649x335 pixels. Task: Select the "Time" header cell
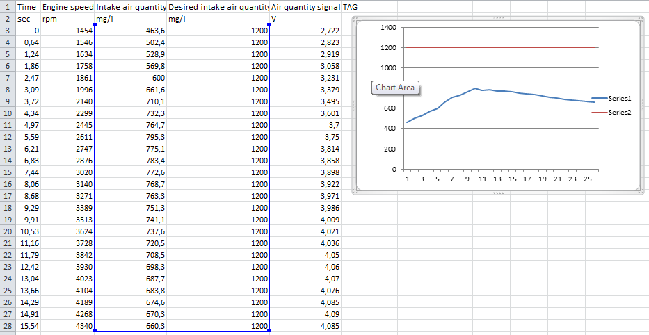pyautogui.click(x=27, y=6)
